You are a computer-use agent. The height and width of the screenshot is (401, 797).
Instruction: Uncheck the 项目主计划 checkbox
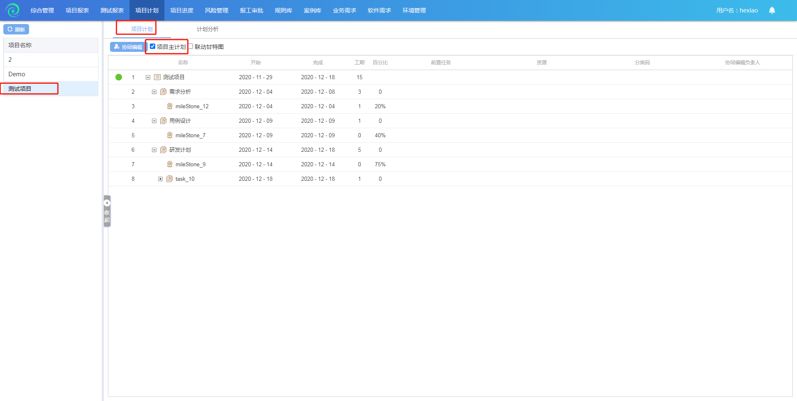click(x=153, y=46)
